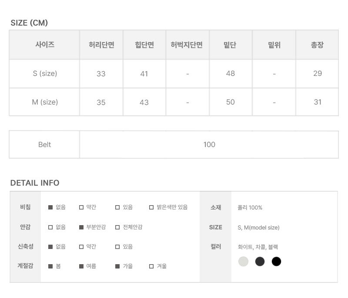Screen dimensions: 348x298
Task: Tick the 비침 약간 checkbox
Action: click(81, 207)
